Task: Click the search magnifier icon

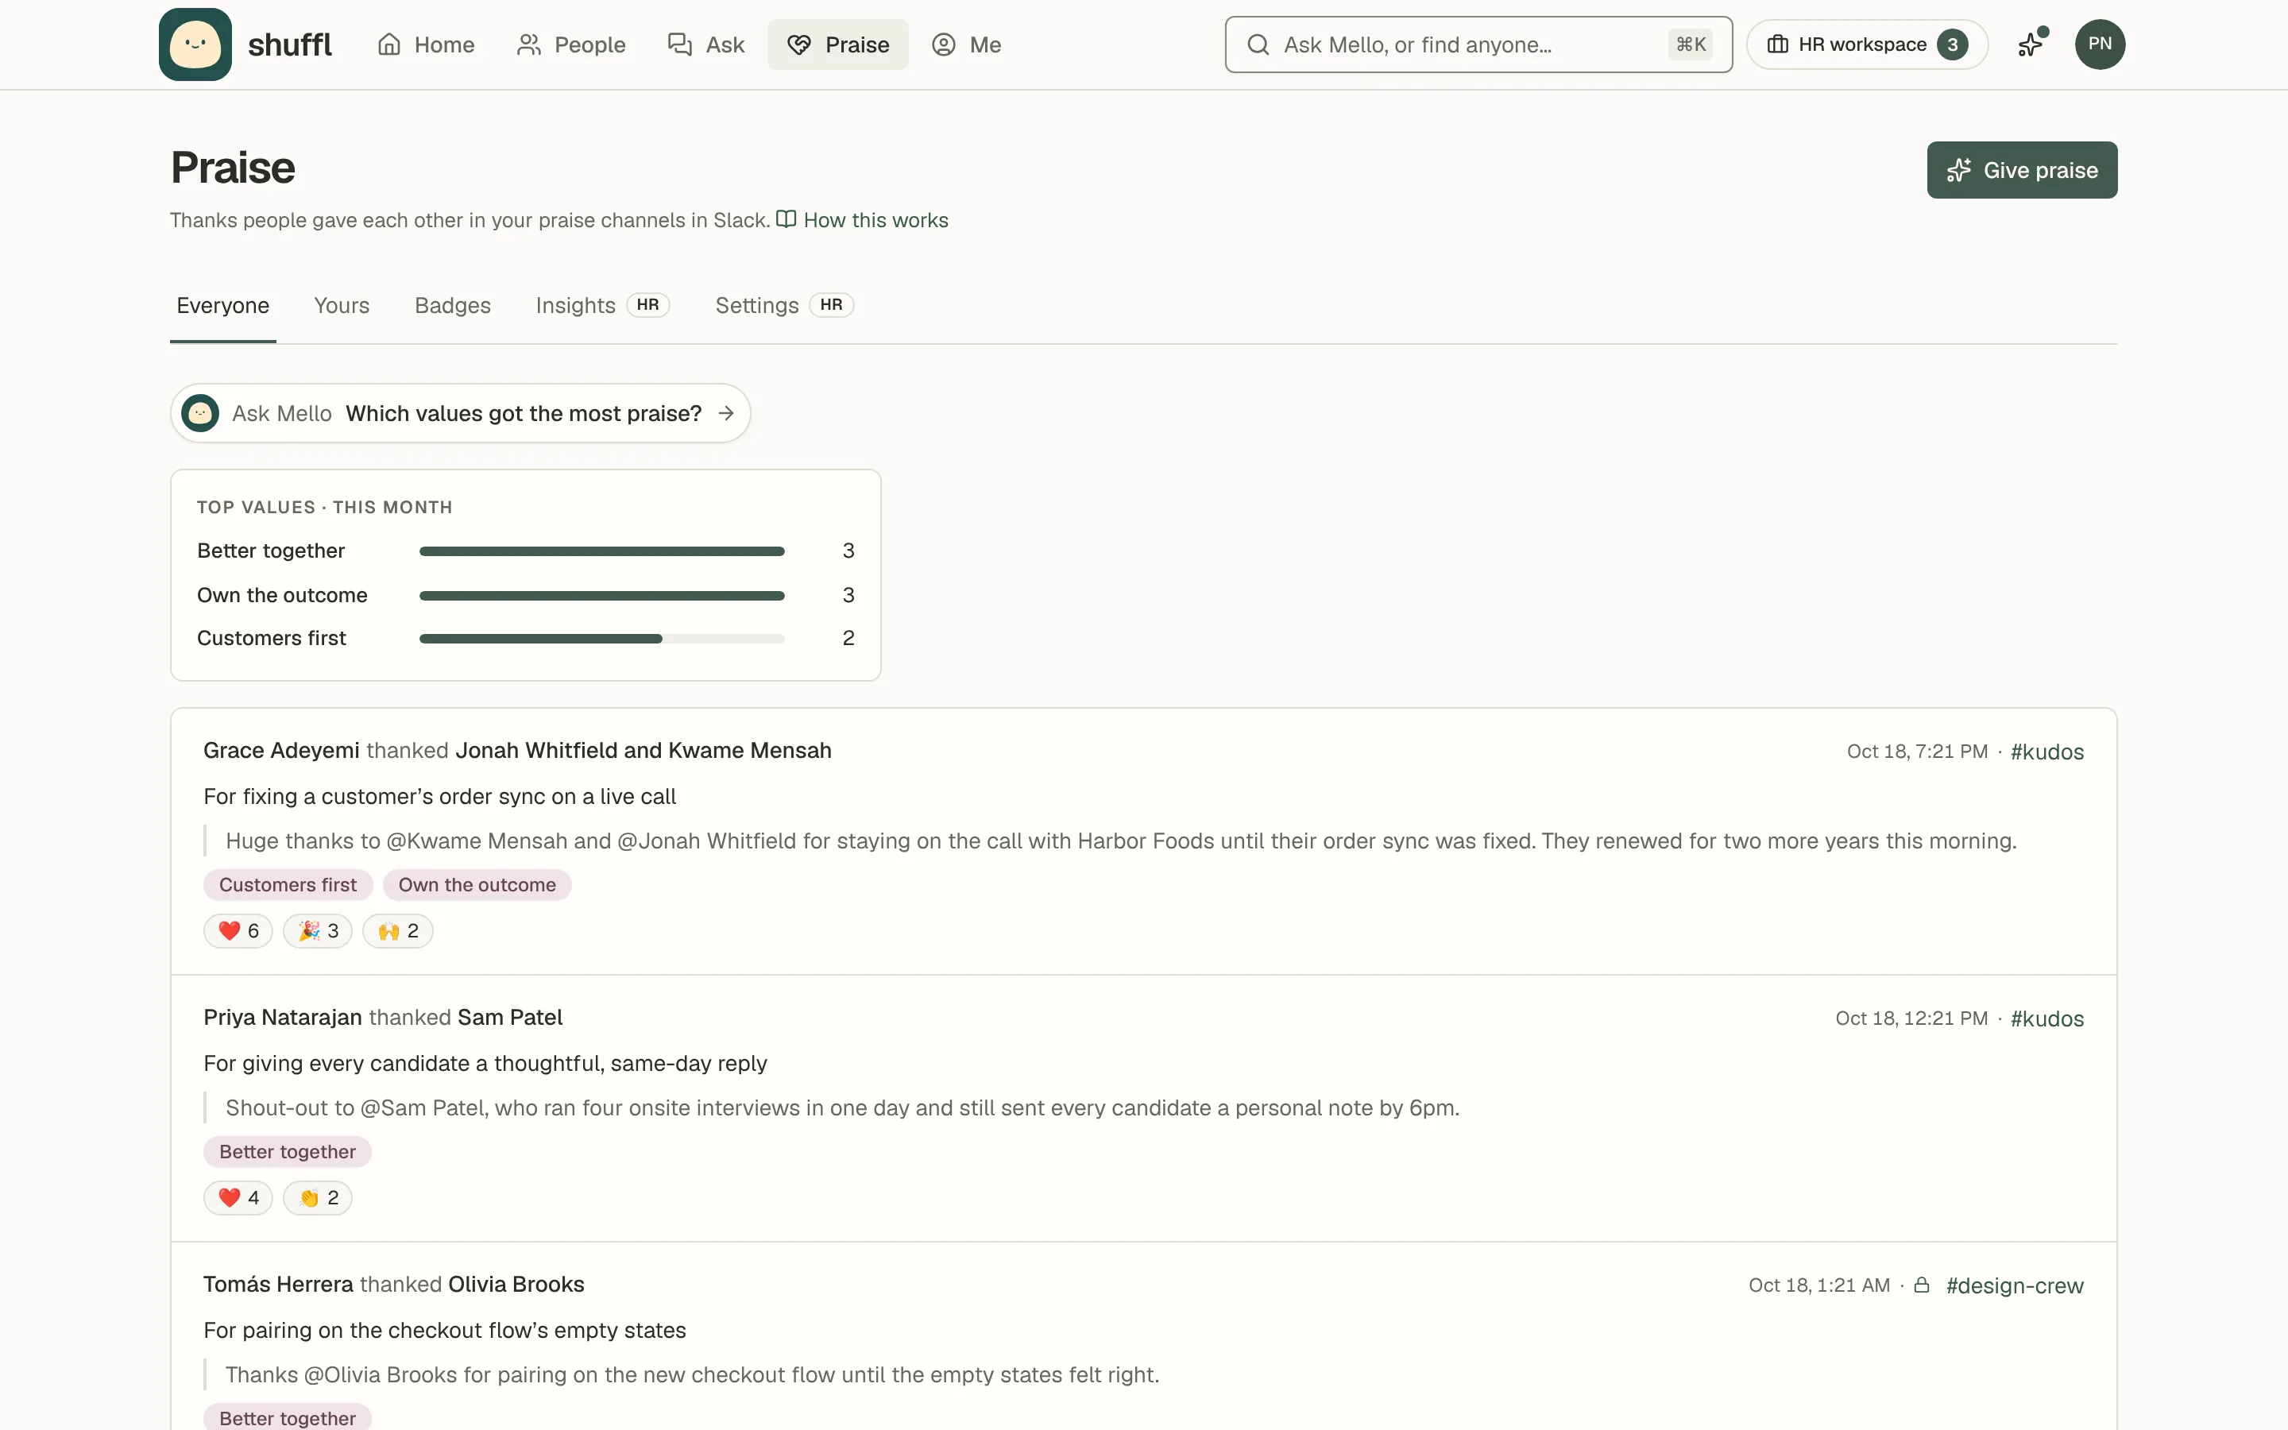Action: pyautogui.click(x=1258, y=44)
